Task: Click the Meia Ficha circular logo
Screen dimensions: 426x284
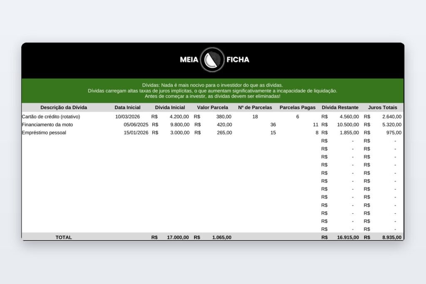Action: pyautogui.click(x=213, y=60)
